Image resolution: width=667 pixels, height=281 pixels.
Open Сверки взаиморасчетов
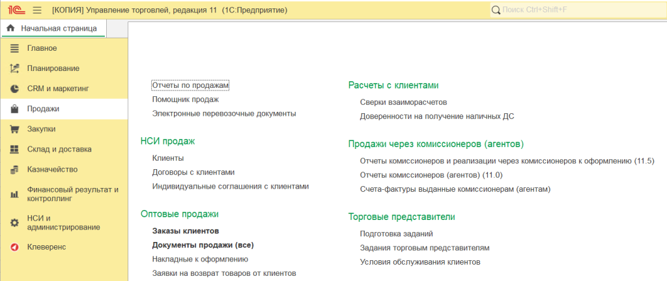pyautogui.click(x=404, y=102)
